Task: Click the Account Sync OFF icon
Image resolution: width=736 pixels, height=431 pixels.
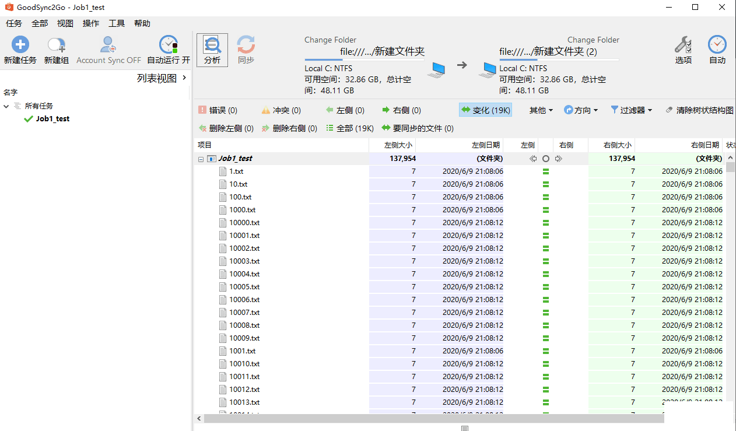Action: 108,45
